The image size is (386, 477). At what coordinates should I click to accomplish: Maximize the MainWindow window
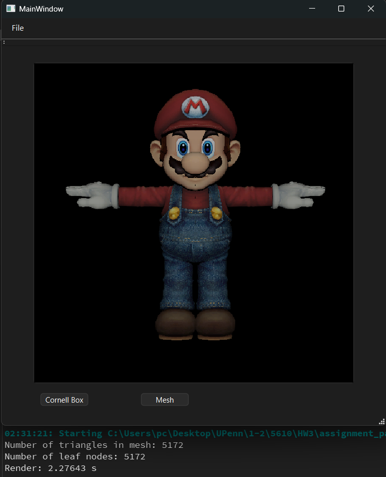point(341,9)
